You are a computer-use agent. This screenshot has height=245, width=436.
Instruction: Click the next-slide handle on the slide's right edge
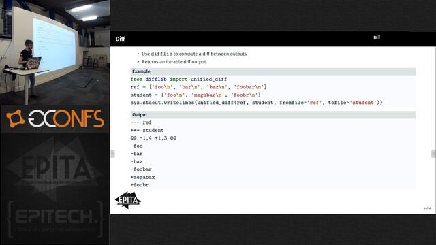[433, 154]
